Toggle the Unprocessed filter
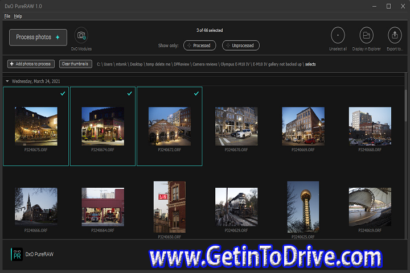This screenshot has height=273, width=410. (x=240, y=45)
